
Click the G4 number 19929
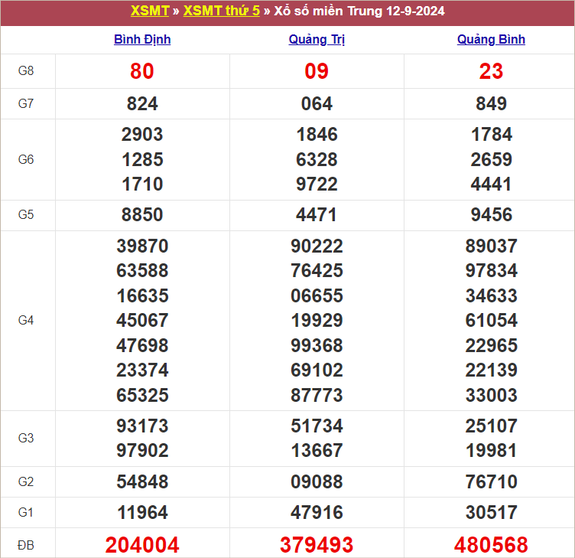tap(317, 320)
